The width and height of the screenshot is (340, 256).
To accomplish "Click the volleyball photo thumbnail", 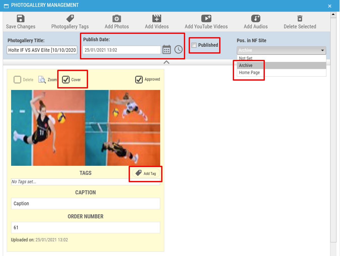I will (x=86, y=128).
